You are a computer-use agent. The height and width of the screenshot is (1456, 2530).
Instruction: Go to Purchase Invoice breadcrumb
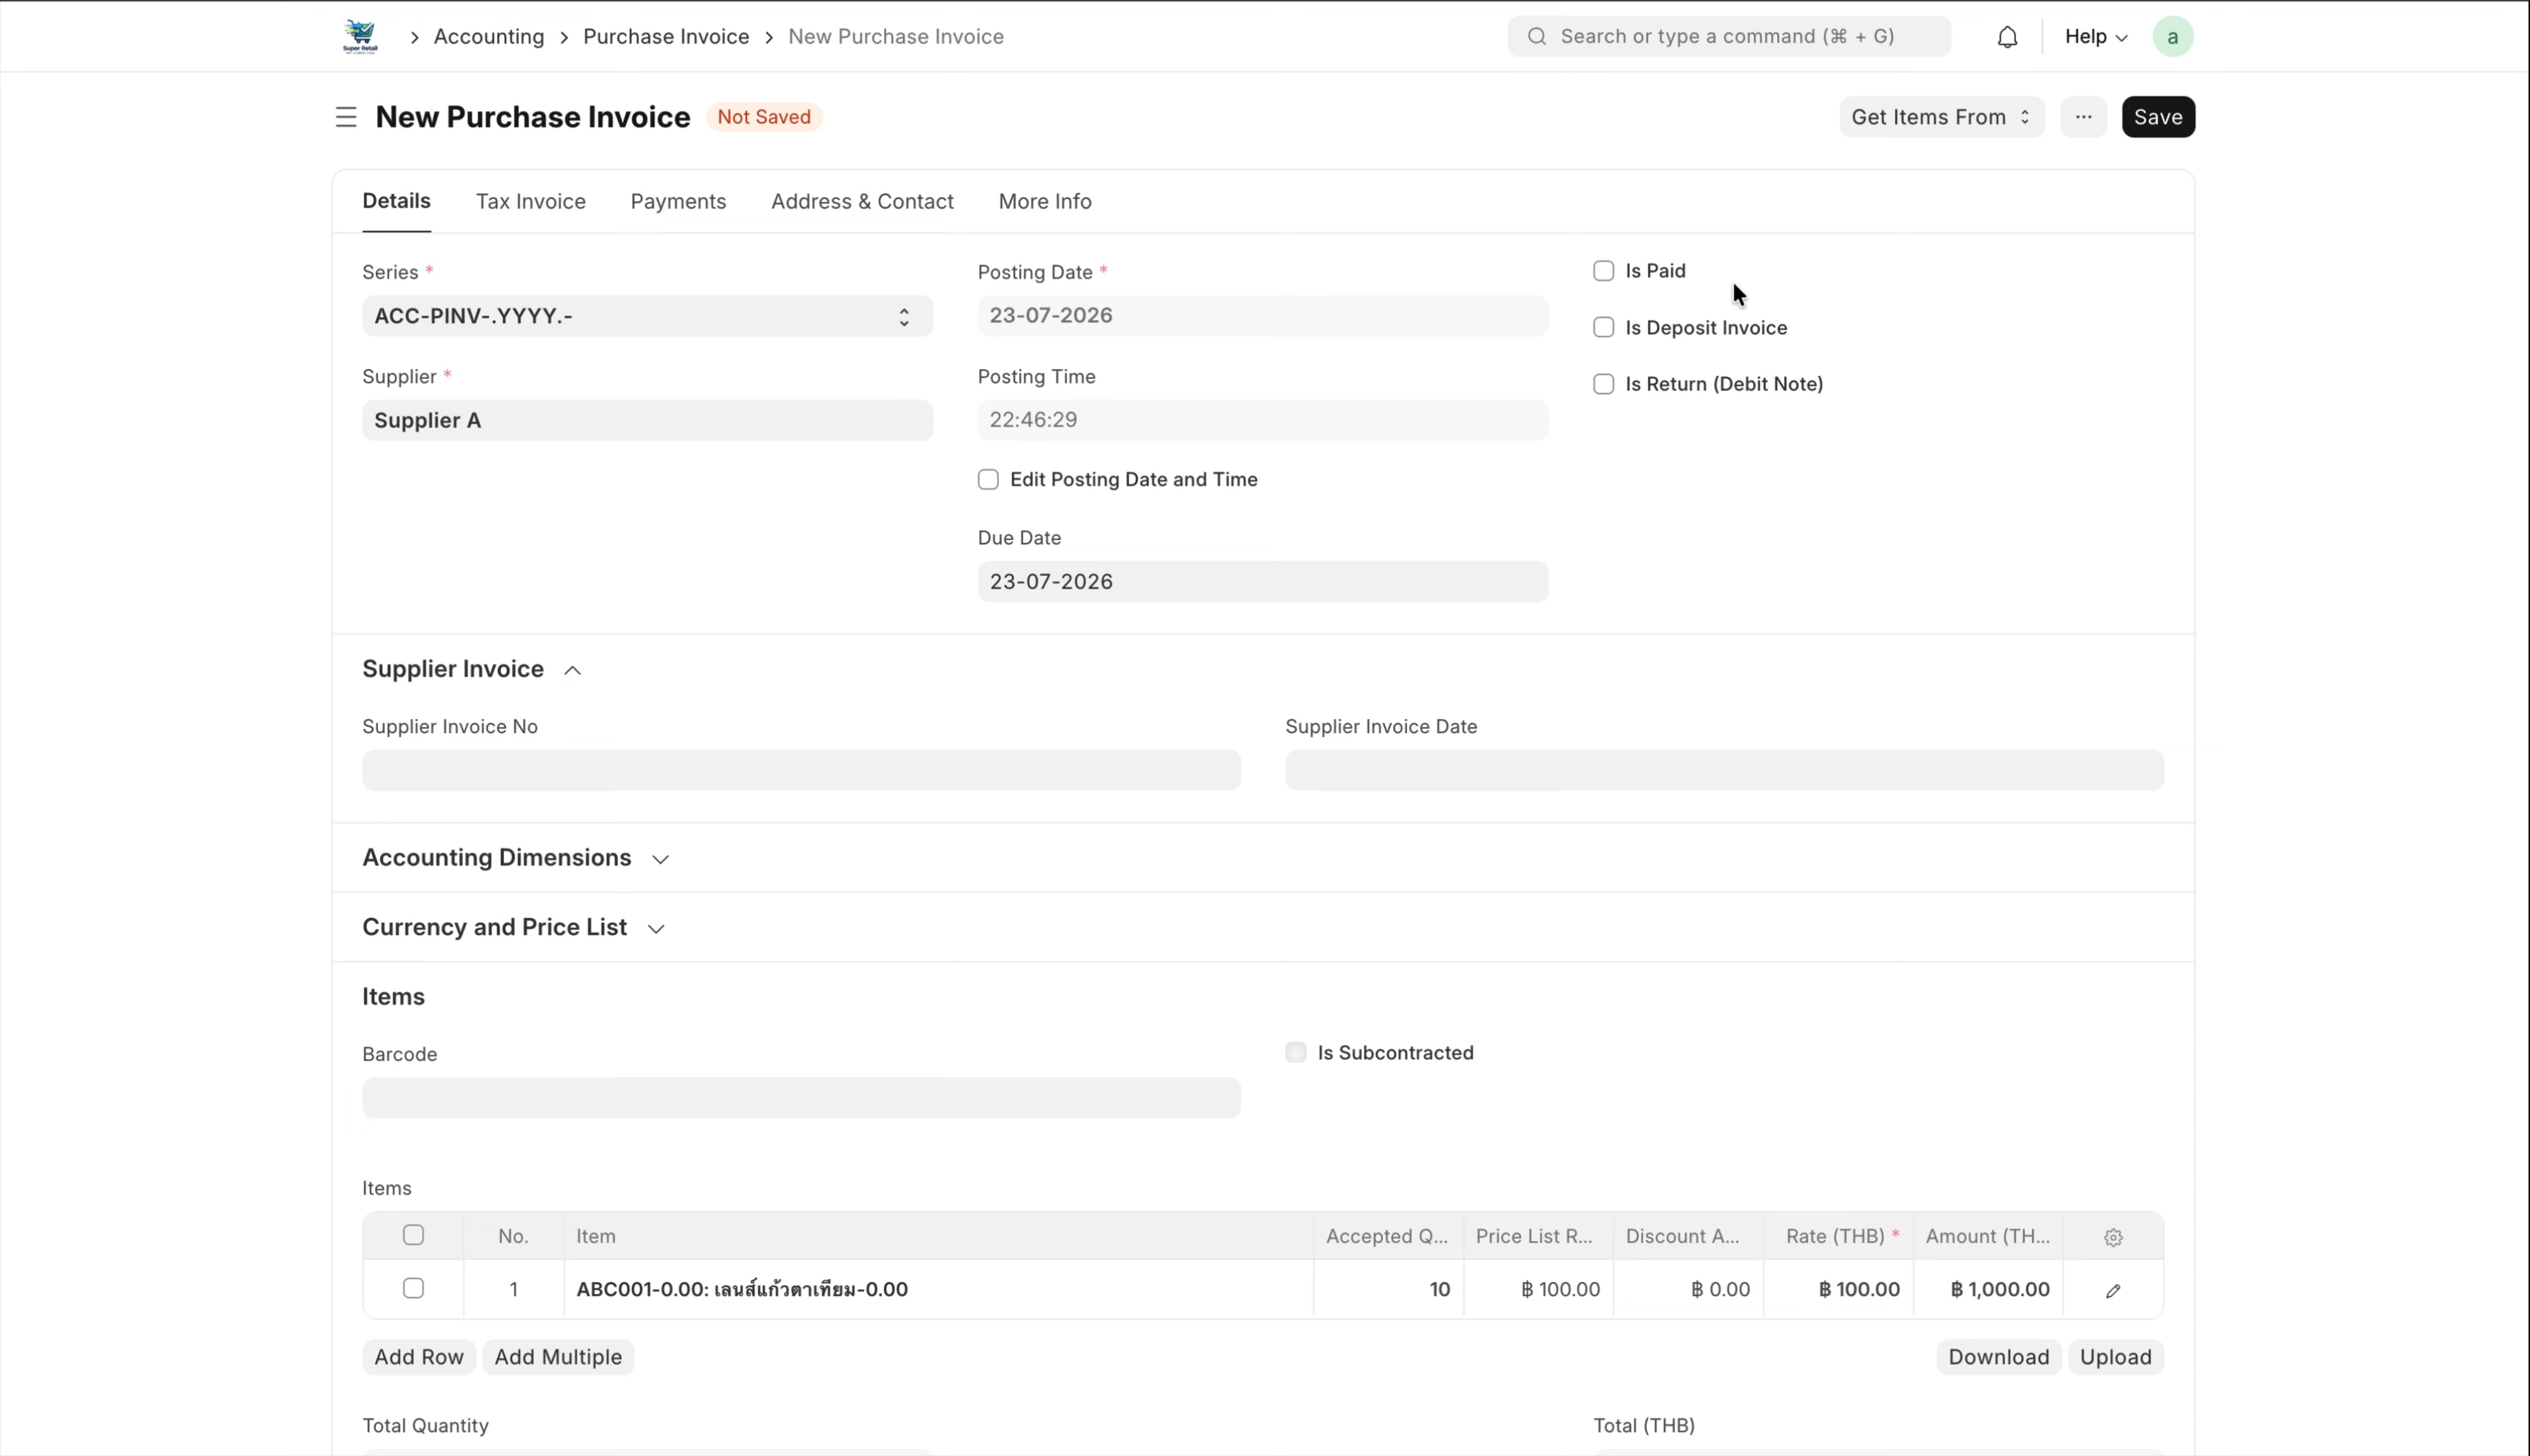(667, 37)
